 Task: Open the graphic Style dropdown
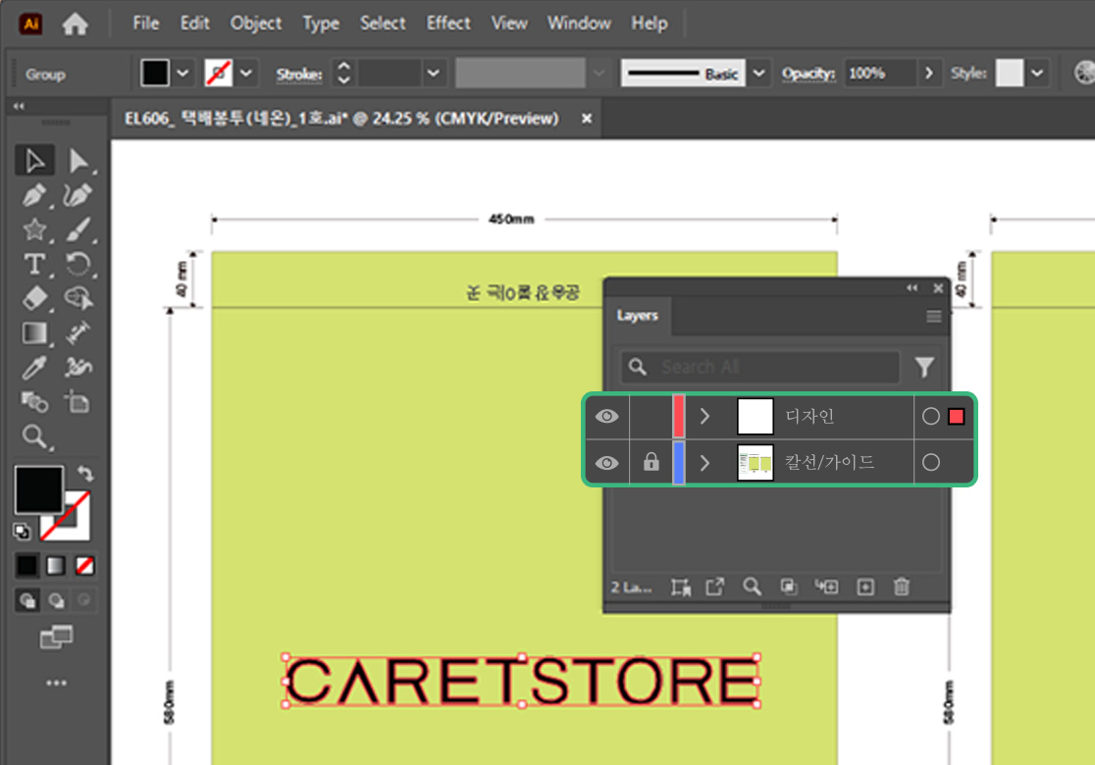1037,74
